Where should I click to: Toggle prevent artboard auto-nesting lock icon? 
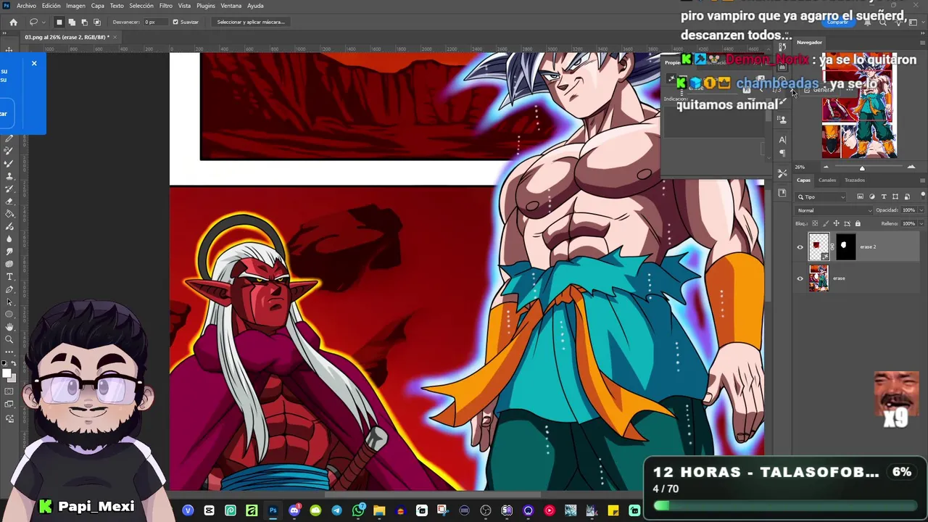[847, 223]
